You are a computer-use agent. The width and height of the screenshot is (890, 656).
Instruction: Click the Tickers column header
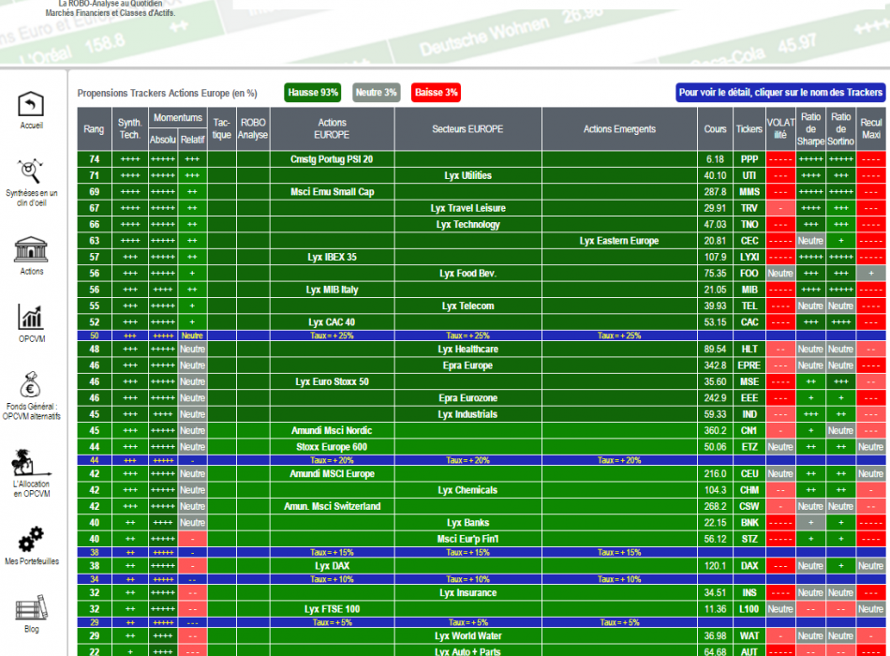(x=749, y=129)
